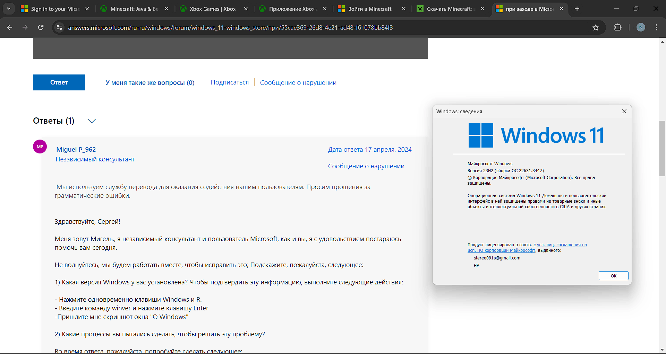
Task: Close the Приложение Xbox tab
Action: (x=325, y=9)
